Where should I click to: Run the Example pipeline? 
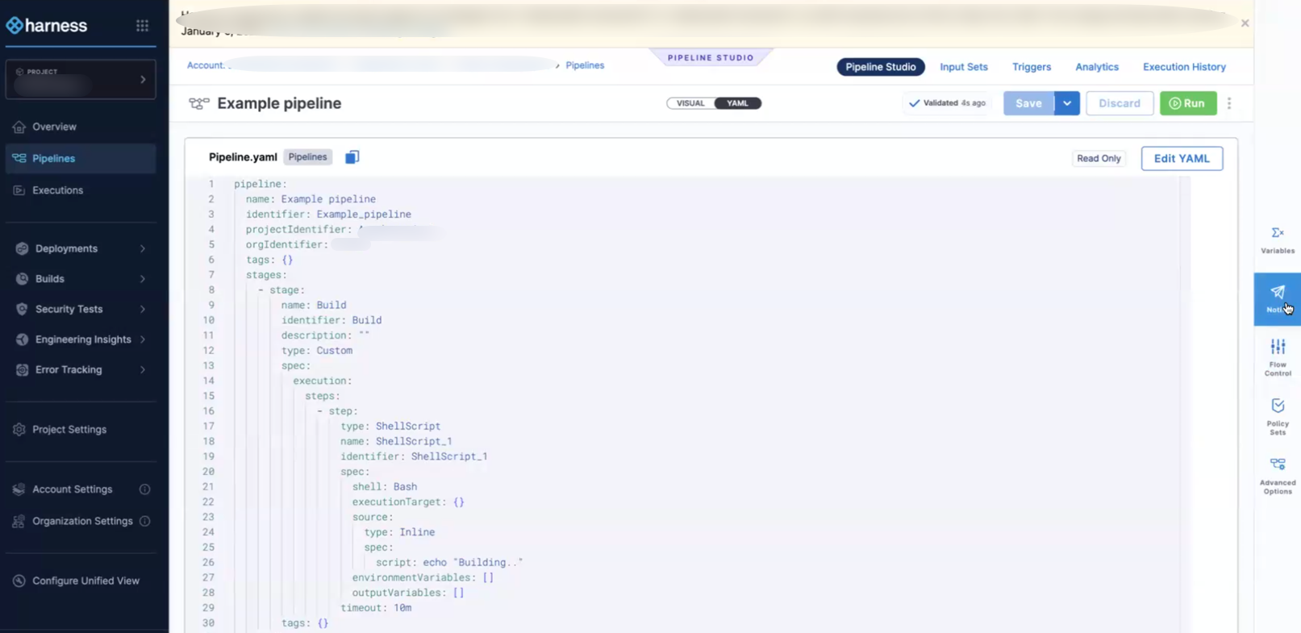pyautogui.click(x=1188, y=103)
